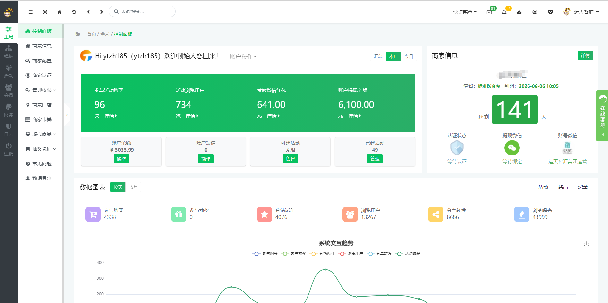
Task: Expand 管理权限 sidebar submenu
Action: (x=41, y=90)
